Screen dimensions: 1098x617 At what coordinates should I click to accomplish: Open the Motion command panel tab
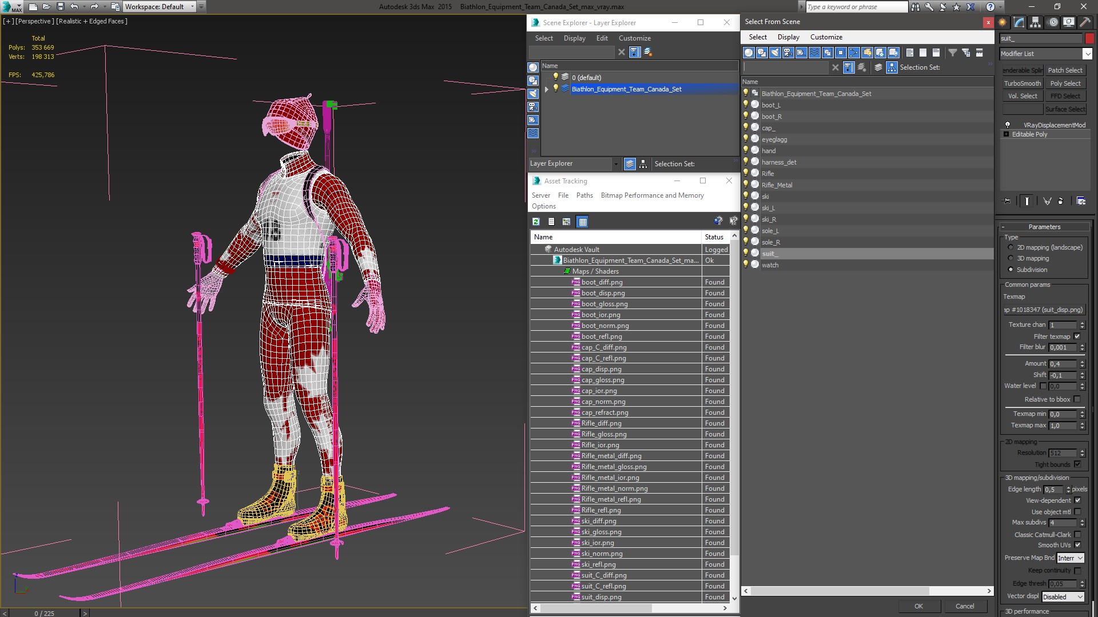1052,22
